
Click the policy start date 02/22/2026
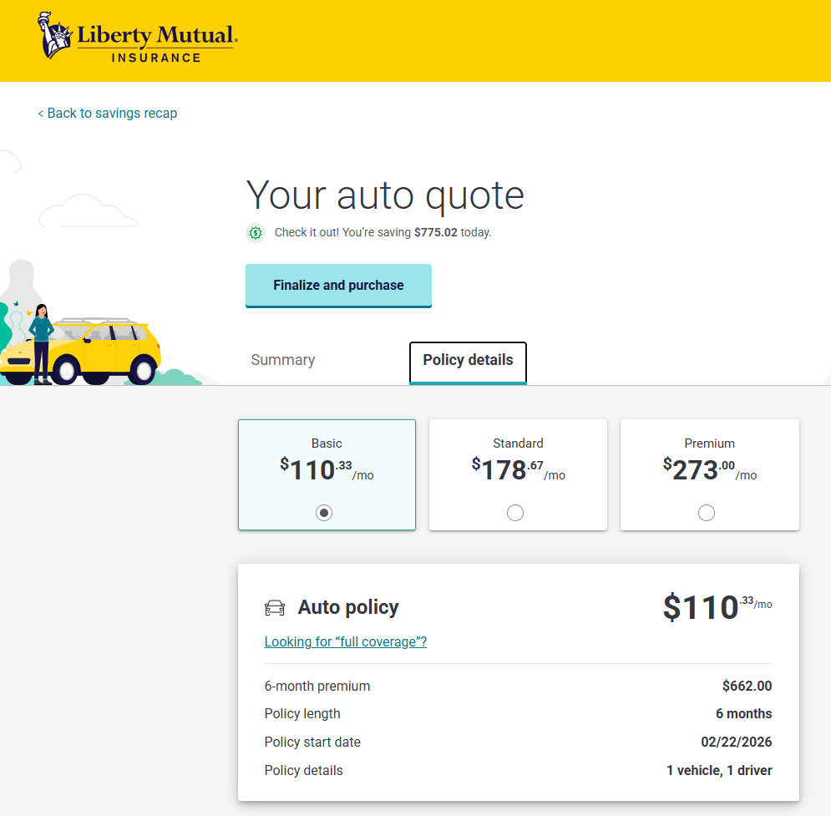tap(736, 743)
